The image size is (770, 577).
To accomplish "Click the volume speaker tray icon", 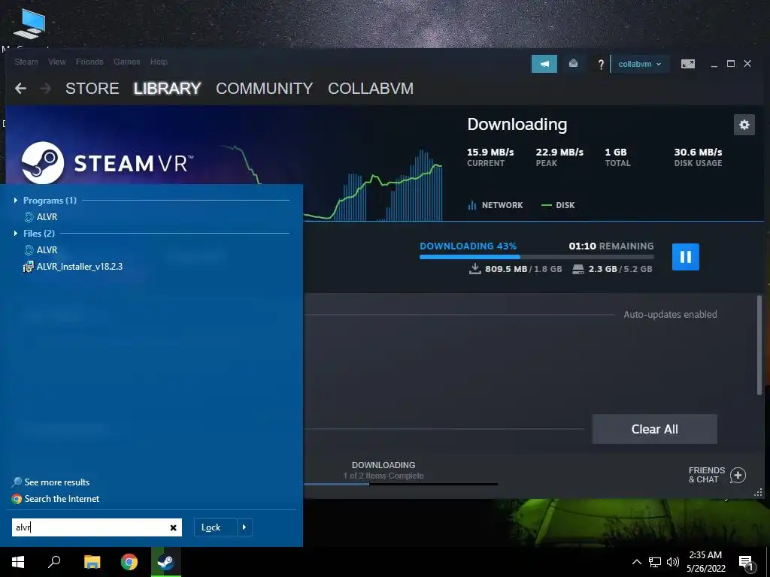I will click(673, 562).
